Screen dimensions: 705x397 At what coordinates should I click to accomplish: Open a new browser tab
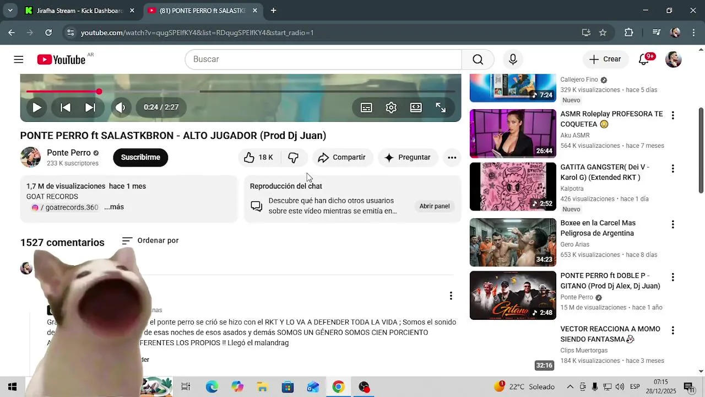(273, 10)
